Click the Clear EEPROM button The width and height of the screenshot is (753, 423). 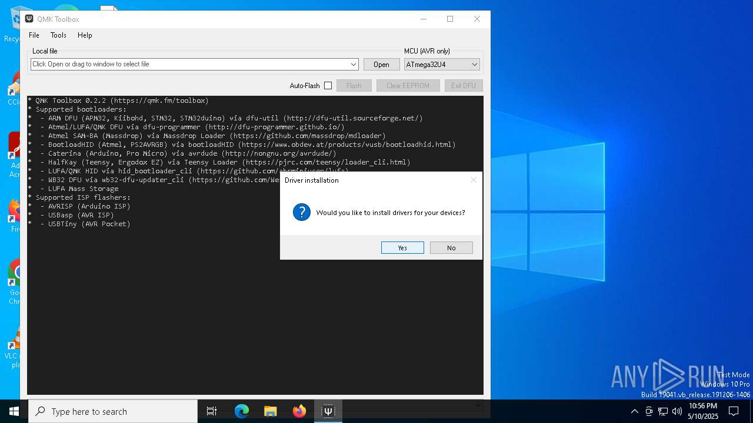point(408,86)
